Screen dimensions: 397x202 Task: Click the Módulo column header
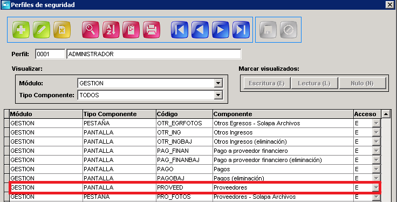46,114
